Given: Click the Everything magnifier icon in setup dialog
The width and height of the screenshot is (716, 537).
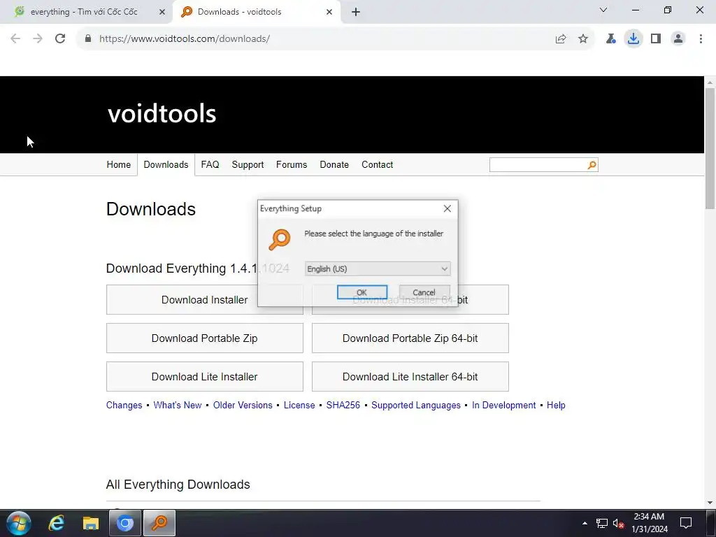Looking at the screenshot, I should click(x=280, y=240).
